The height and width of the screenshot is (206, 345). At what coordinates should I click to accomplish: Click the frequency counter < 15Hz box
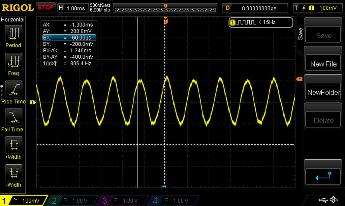click(x=261, y=22)
